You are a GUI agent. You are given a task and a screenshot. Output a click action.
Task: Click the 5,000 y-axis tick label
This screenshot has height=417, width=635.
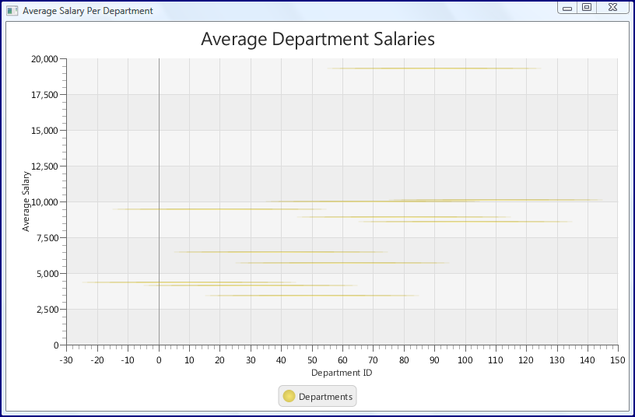pos(47,274)
